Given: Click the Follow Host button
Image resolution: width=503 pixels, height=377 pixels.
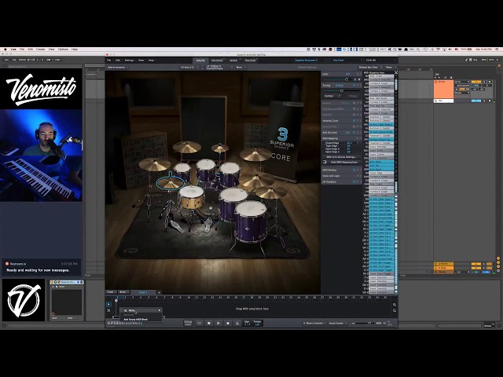Looking at the screenshot, I should [x=188, y=323].
